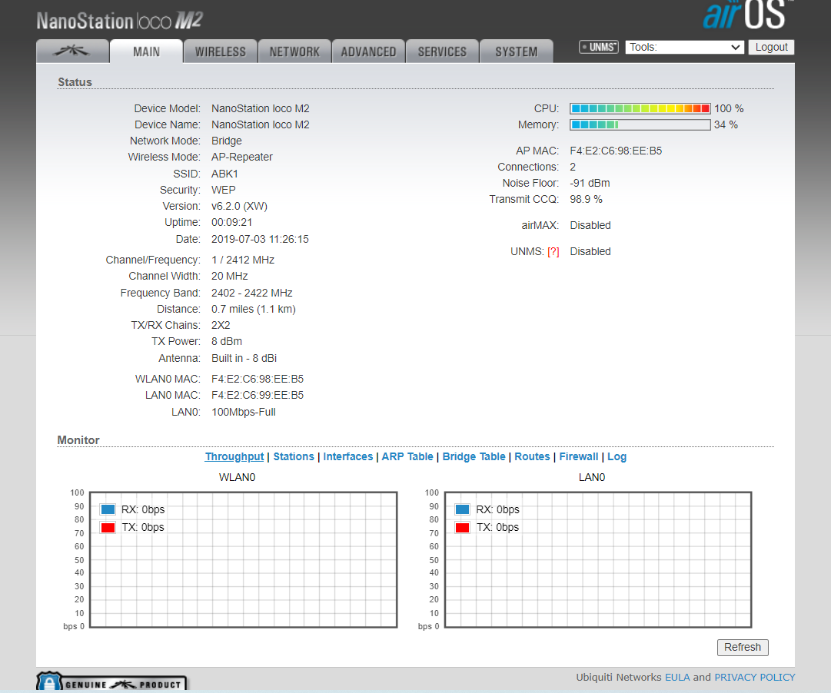Click the LAN0 MAC address F4:E2:C6:99:EE:B5

tap(258, 395)
